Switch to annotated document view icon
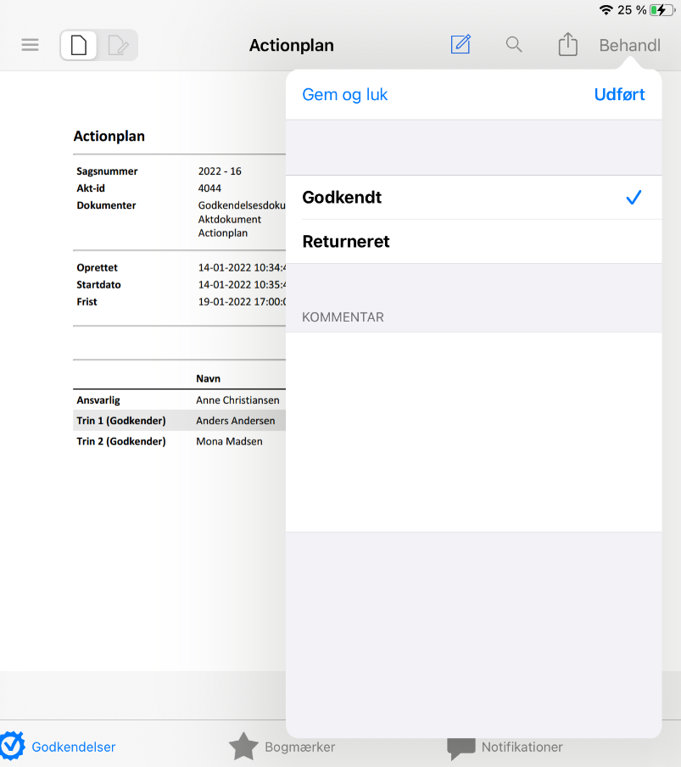681x767 pixels. (118, 45)
